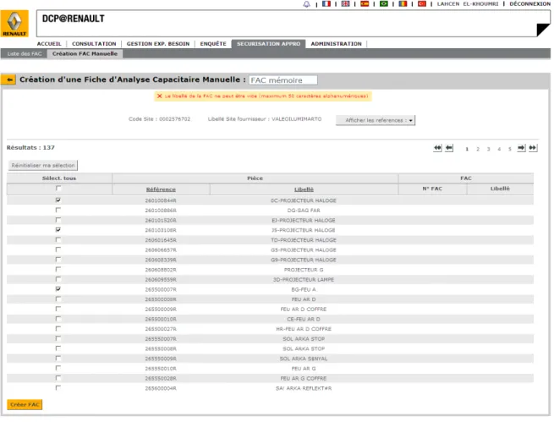Click the FEU AR D COFFRE label

click(304, 310)
